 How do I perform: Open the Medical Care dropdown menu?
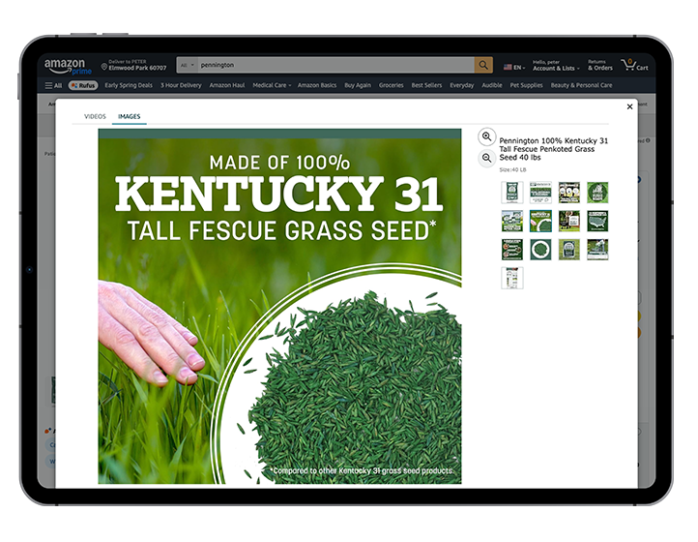[272, 85]
